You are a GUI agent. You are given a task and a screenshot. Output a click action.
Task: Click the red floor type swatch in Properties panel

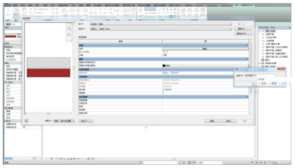tap(10, 35)
